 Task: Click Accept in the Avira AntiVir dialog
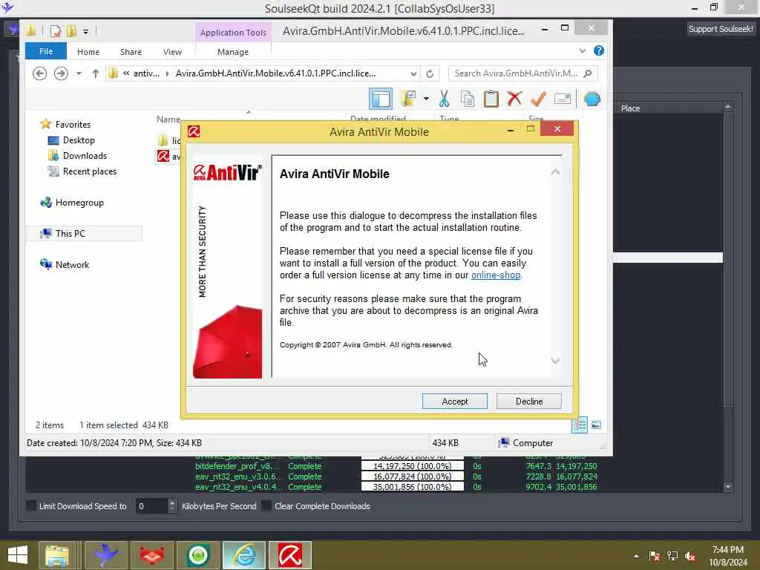(x=455, y=402)
